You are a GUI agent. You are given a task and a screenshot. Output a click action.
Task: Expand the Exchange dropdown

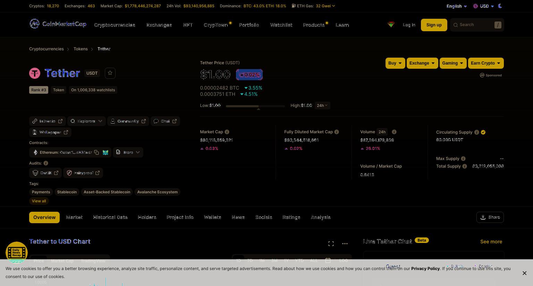[x=422, y=63]
